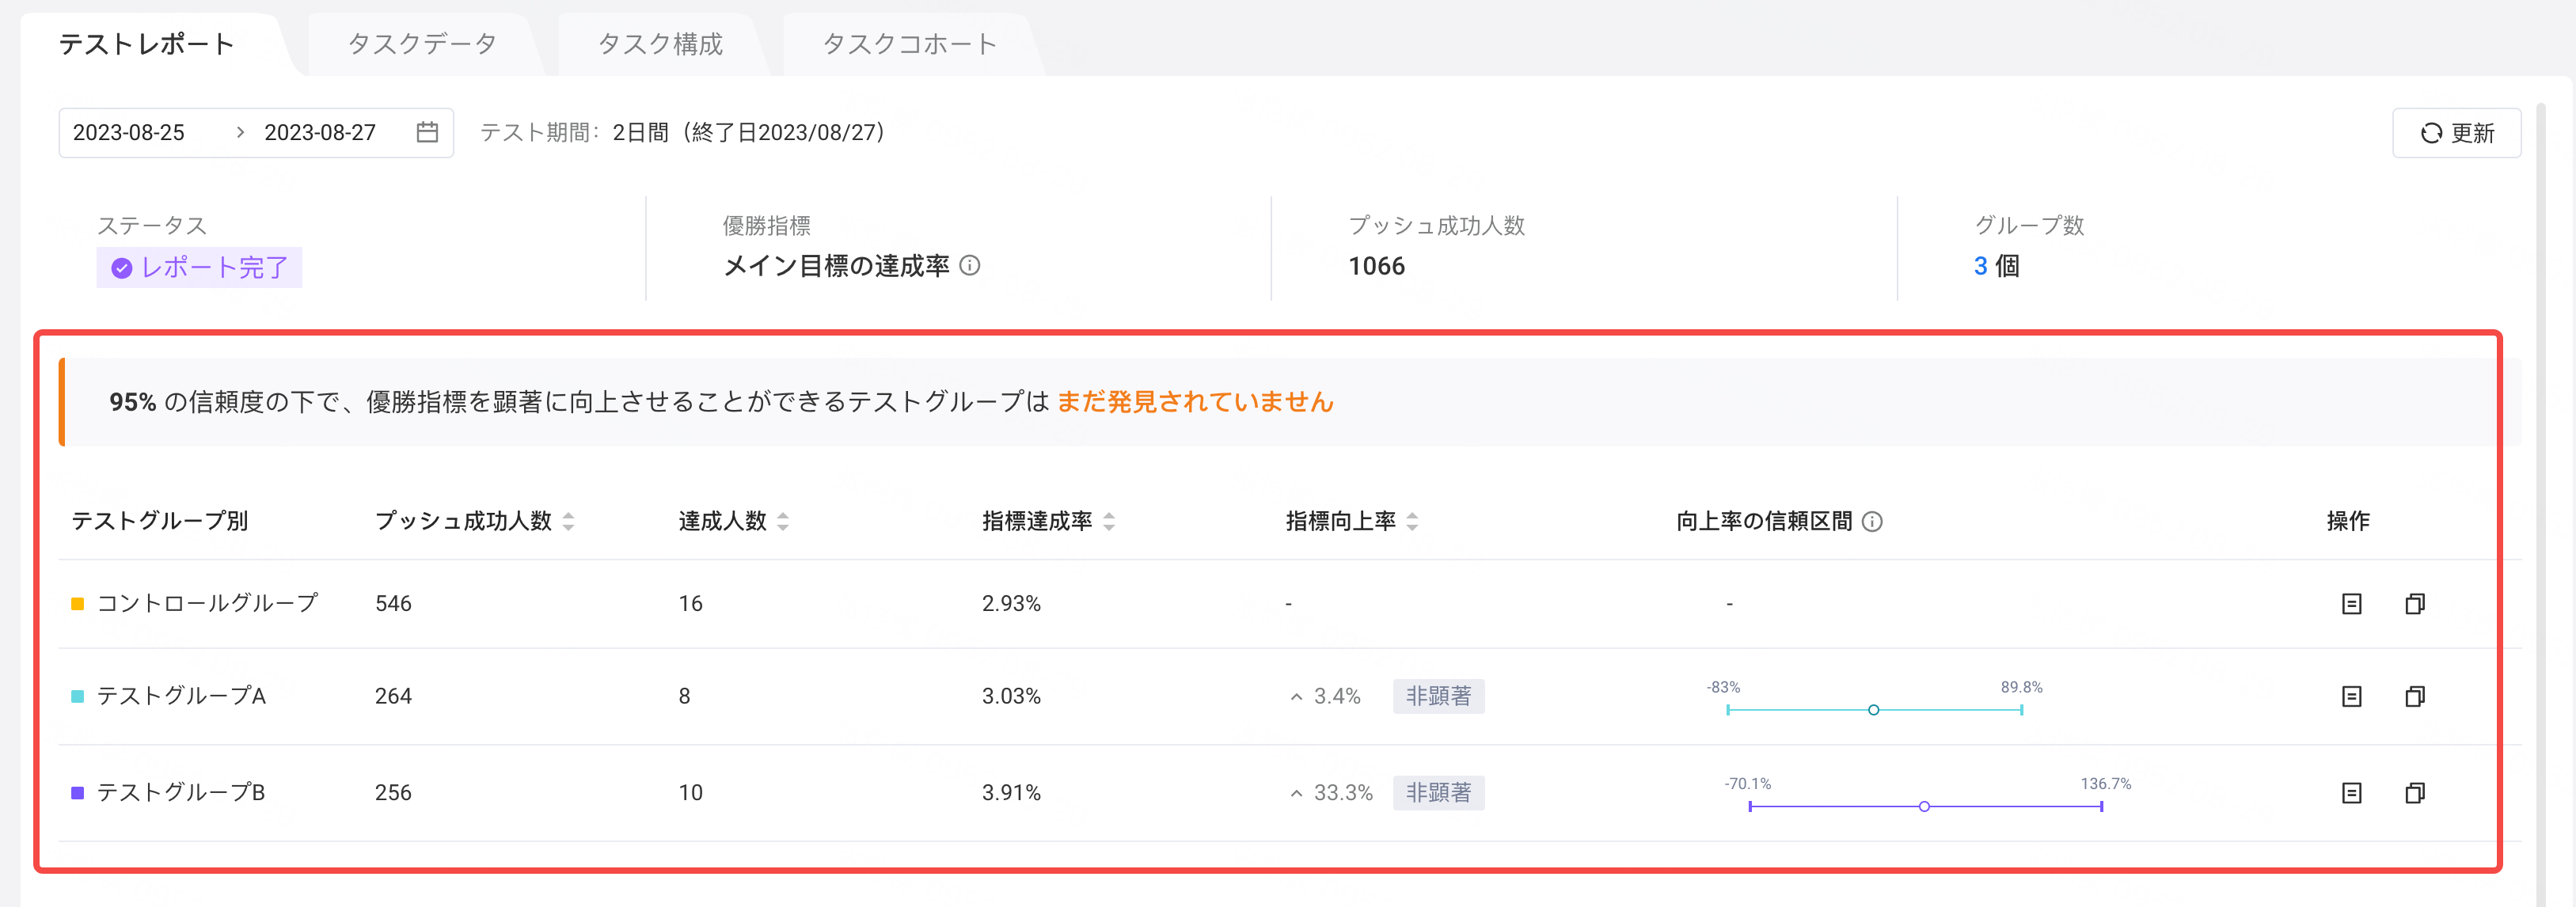The image size is (2576, 907).
Task: Open details icon for コントロールグループ row
Action: tap(2351, 603)
